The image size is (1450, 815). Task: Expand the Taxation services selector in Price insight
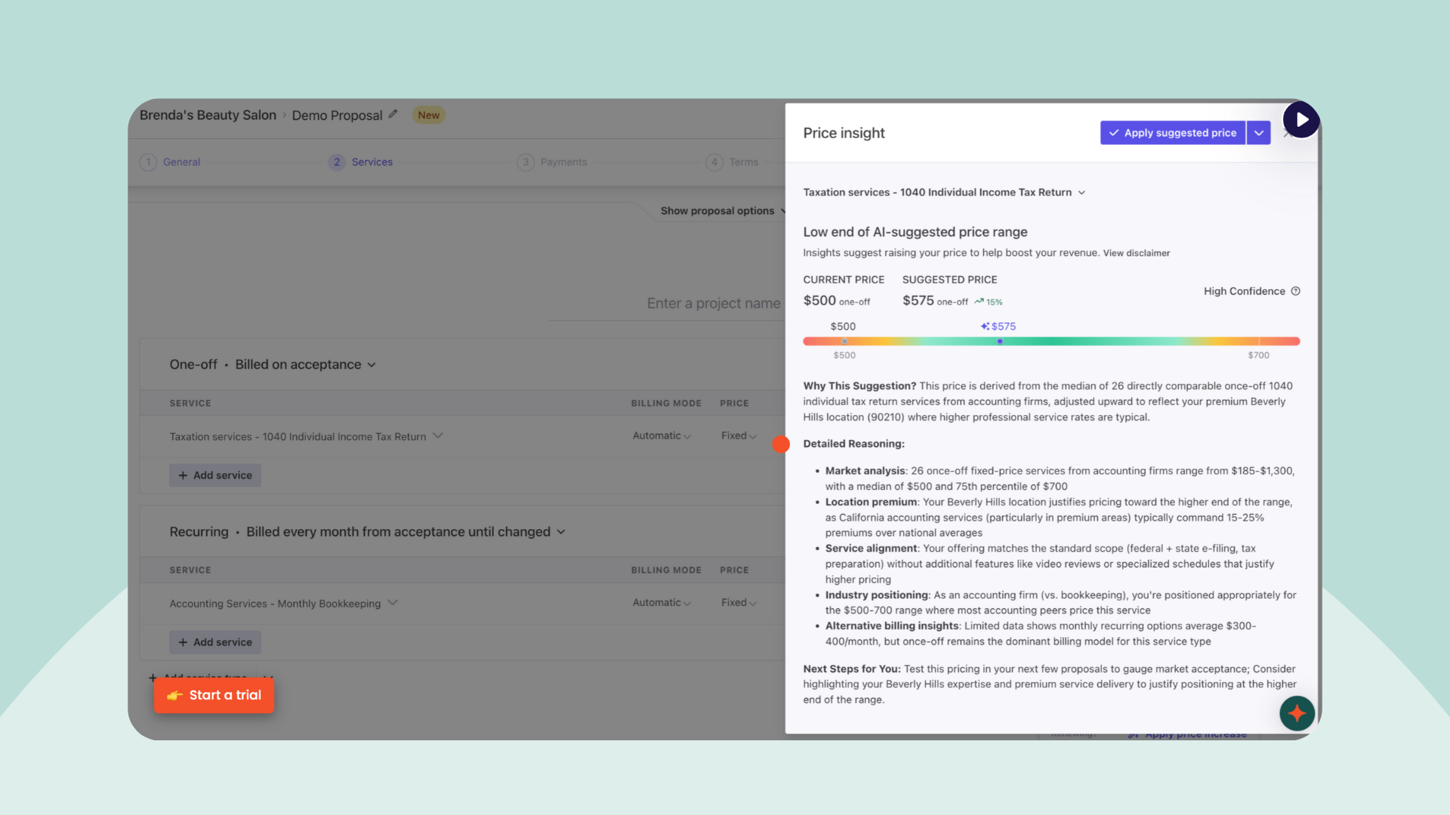[944, 192]
